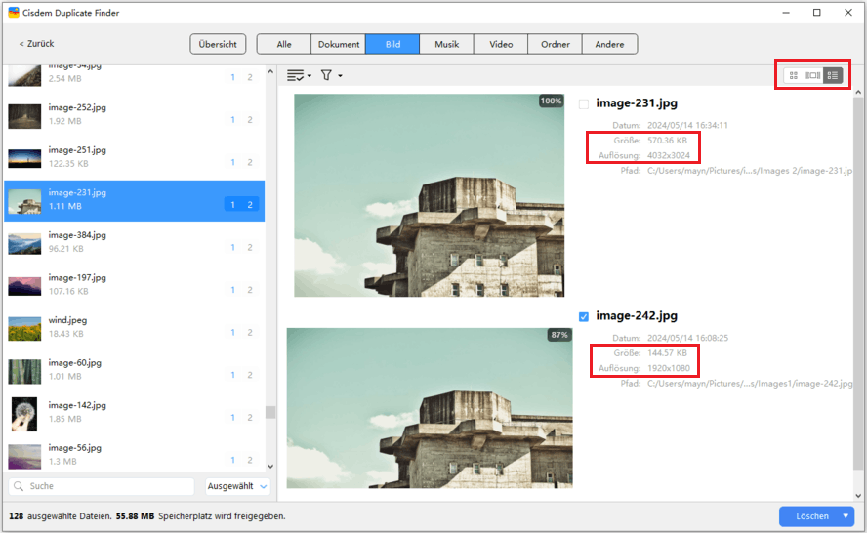Open the Ausgewählt combo box
867x533 pixels.
[x=237, y=486]
